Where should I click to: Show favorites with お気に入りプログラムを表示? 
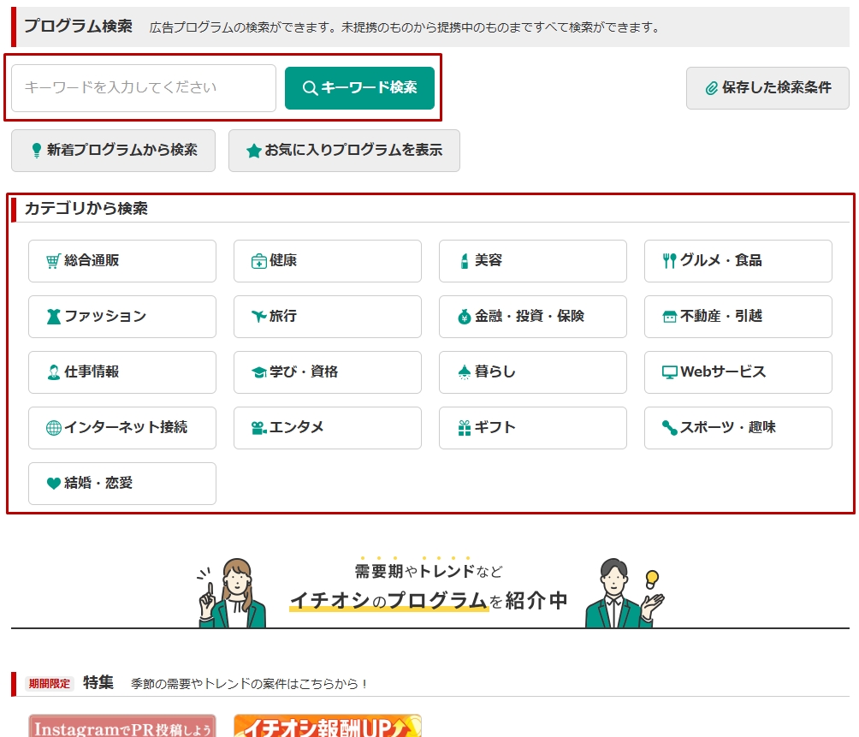click(344, 151)
